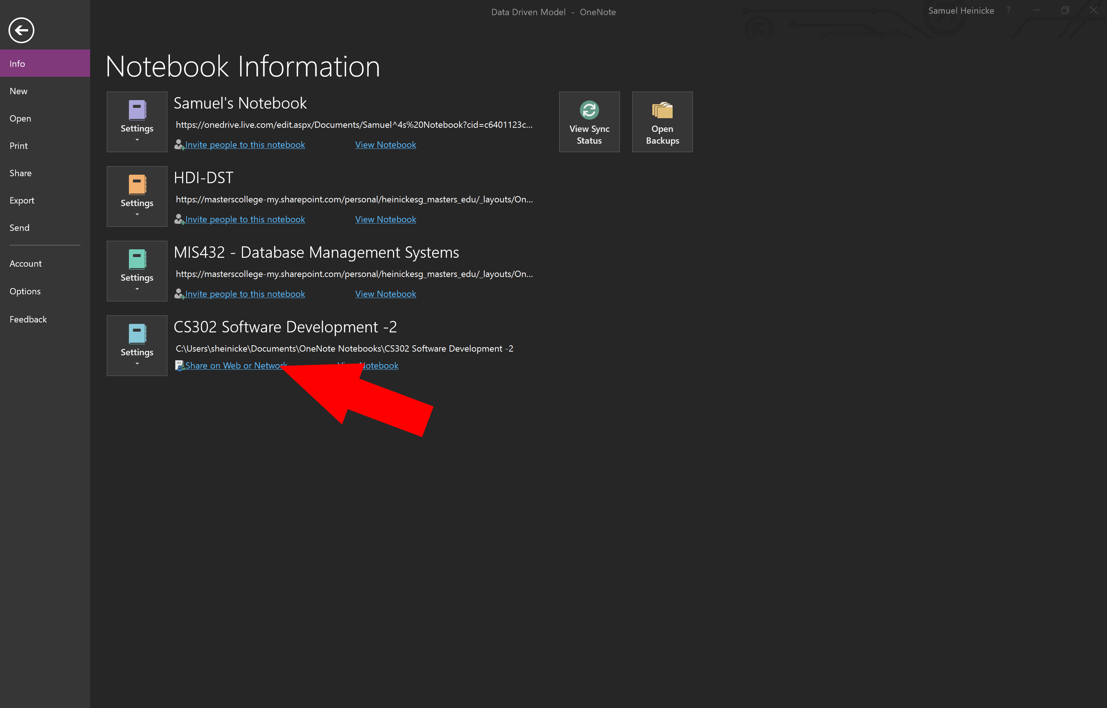Go to the Account page
The height and width of the screenshot is (708, 1107).
(x=25, y=263)
